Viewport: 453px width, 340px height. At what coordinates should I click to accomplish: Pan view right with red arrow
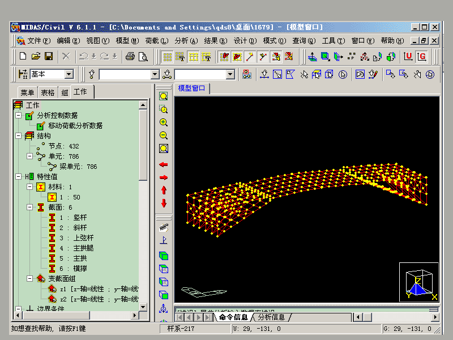pos(164,177)
